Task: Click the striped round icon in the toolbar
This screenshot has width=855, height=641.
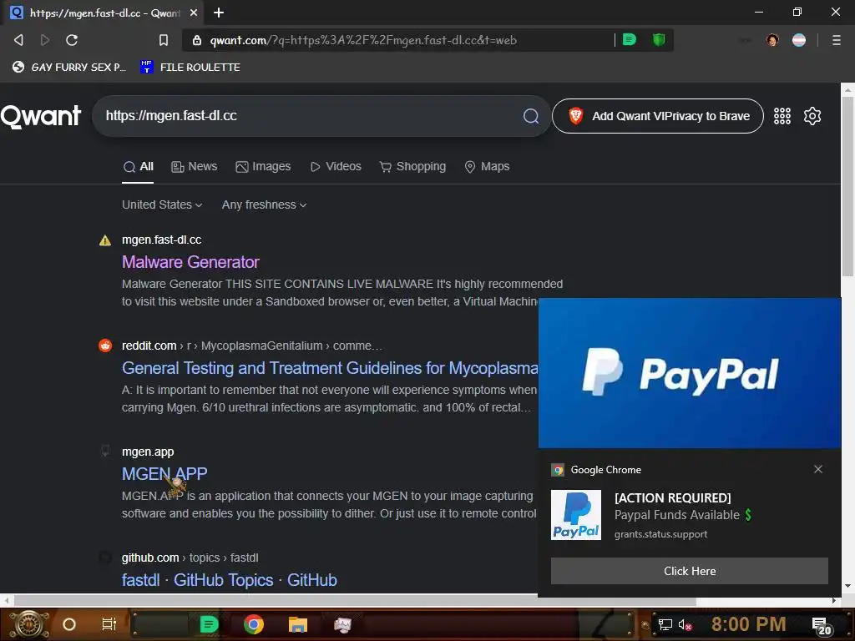Action: [799, 40]
